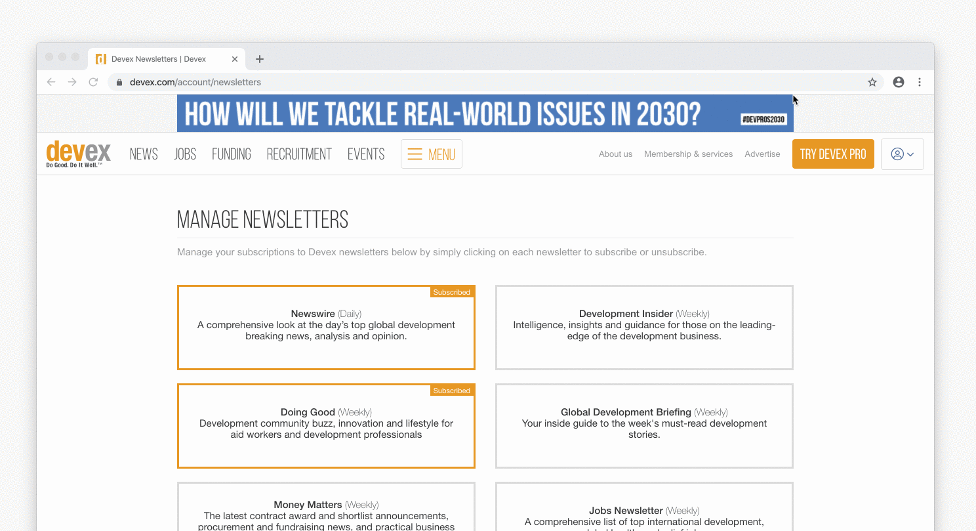Visit the Advertise link
This screenshot has height=531, width=976.
click(762, 154)
